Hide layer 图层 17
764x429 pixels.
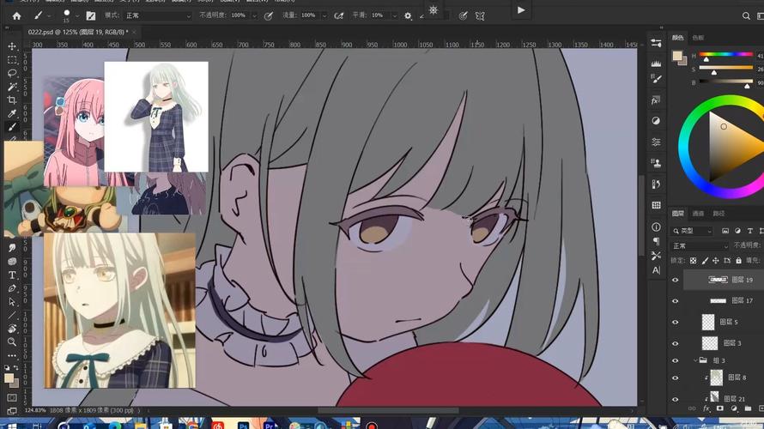[x=676, y=301]
